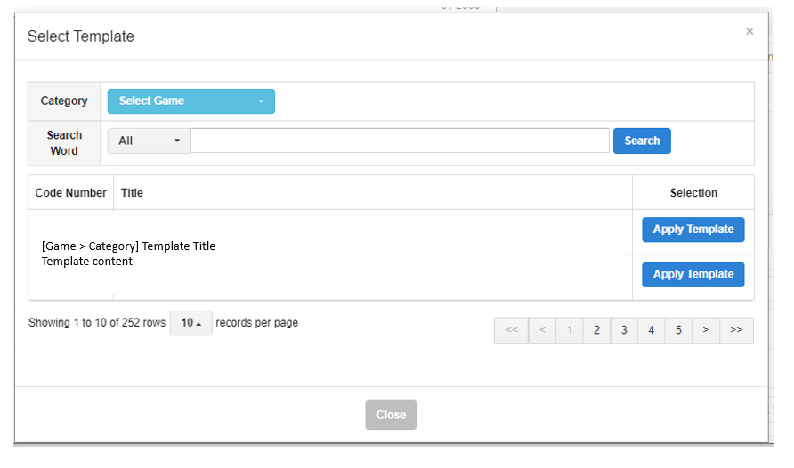Select page 2 in pagination

[x=596, y=330]
